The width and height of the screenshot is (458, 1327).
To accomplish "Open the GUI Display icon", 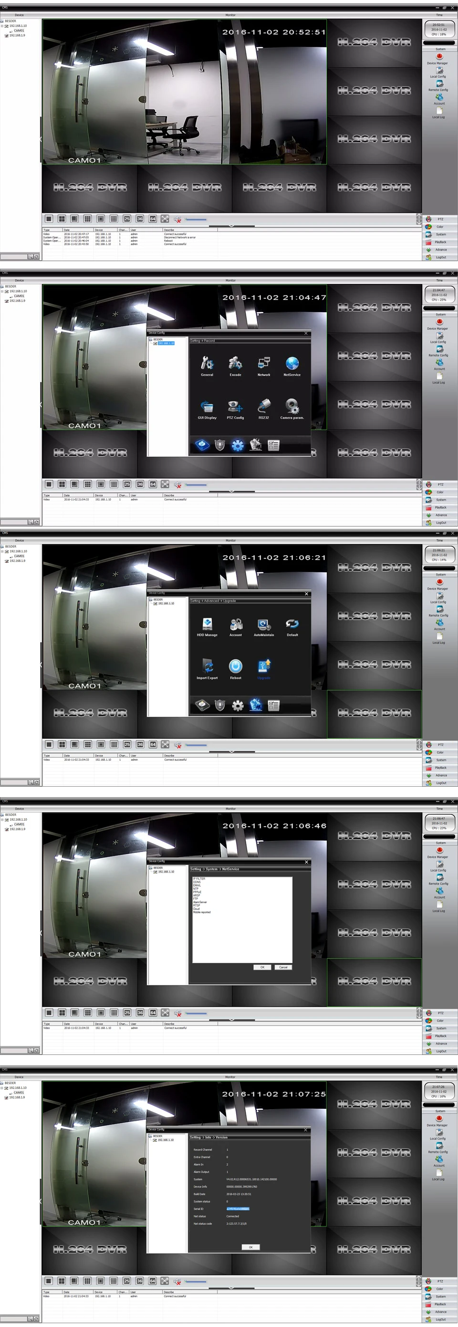I will pos(207,406).
